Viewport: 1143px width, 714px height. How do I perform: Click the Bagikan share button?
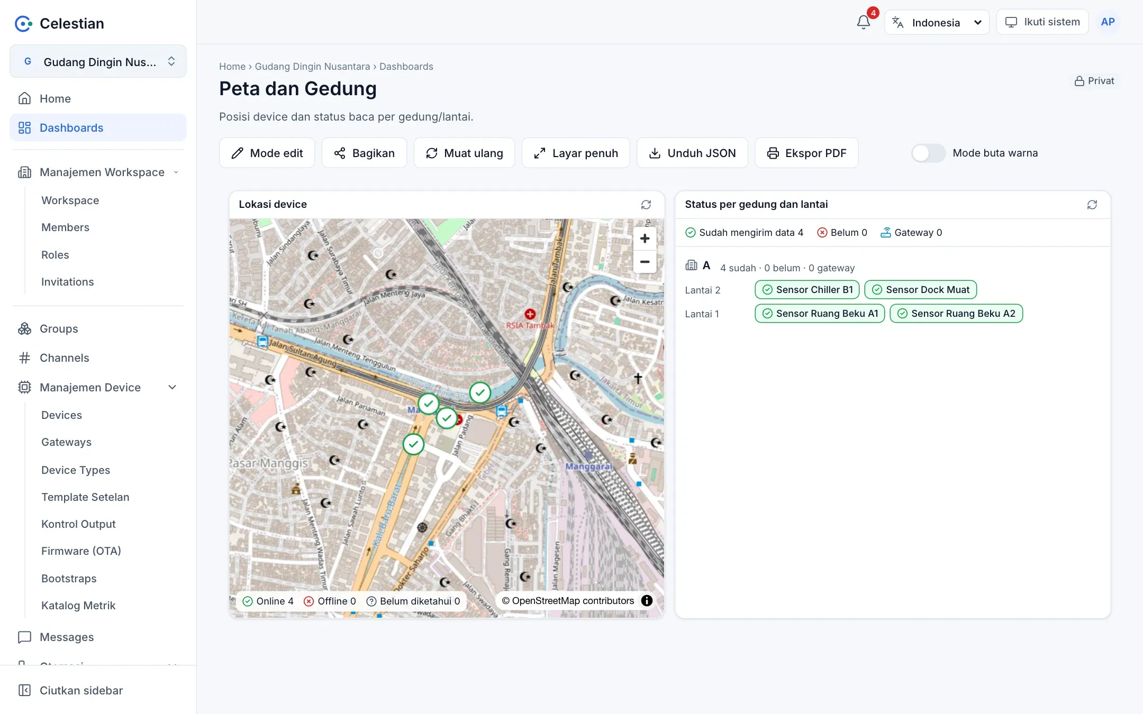coord(364,153)
